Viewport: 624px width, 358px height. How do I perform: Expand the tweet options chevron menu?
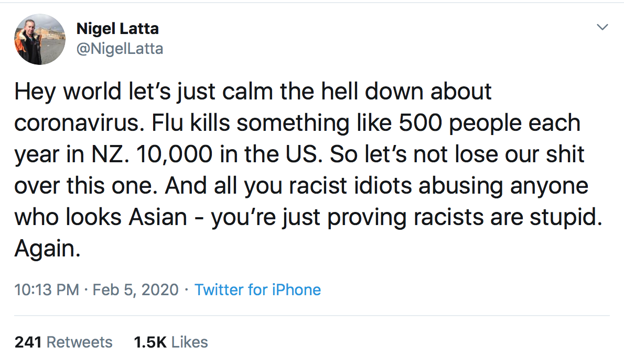click(x=603, y=27)
